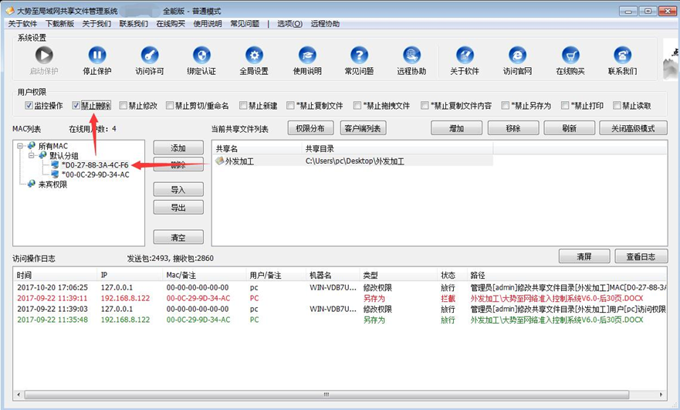Click the 共享目录 column header
The width and height of the screenshot is (680, 410).
[x=398, y=149]
